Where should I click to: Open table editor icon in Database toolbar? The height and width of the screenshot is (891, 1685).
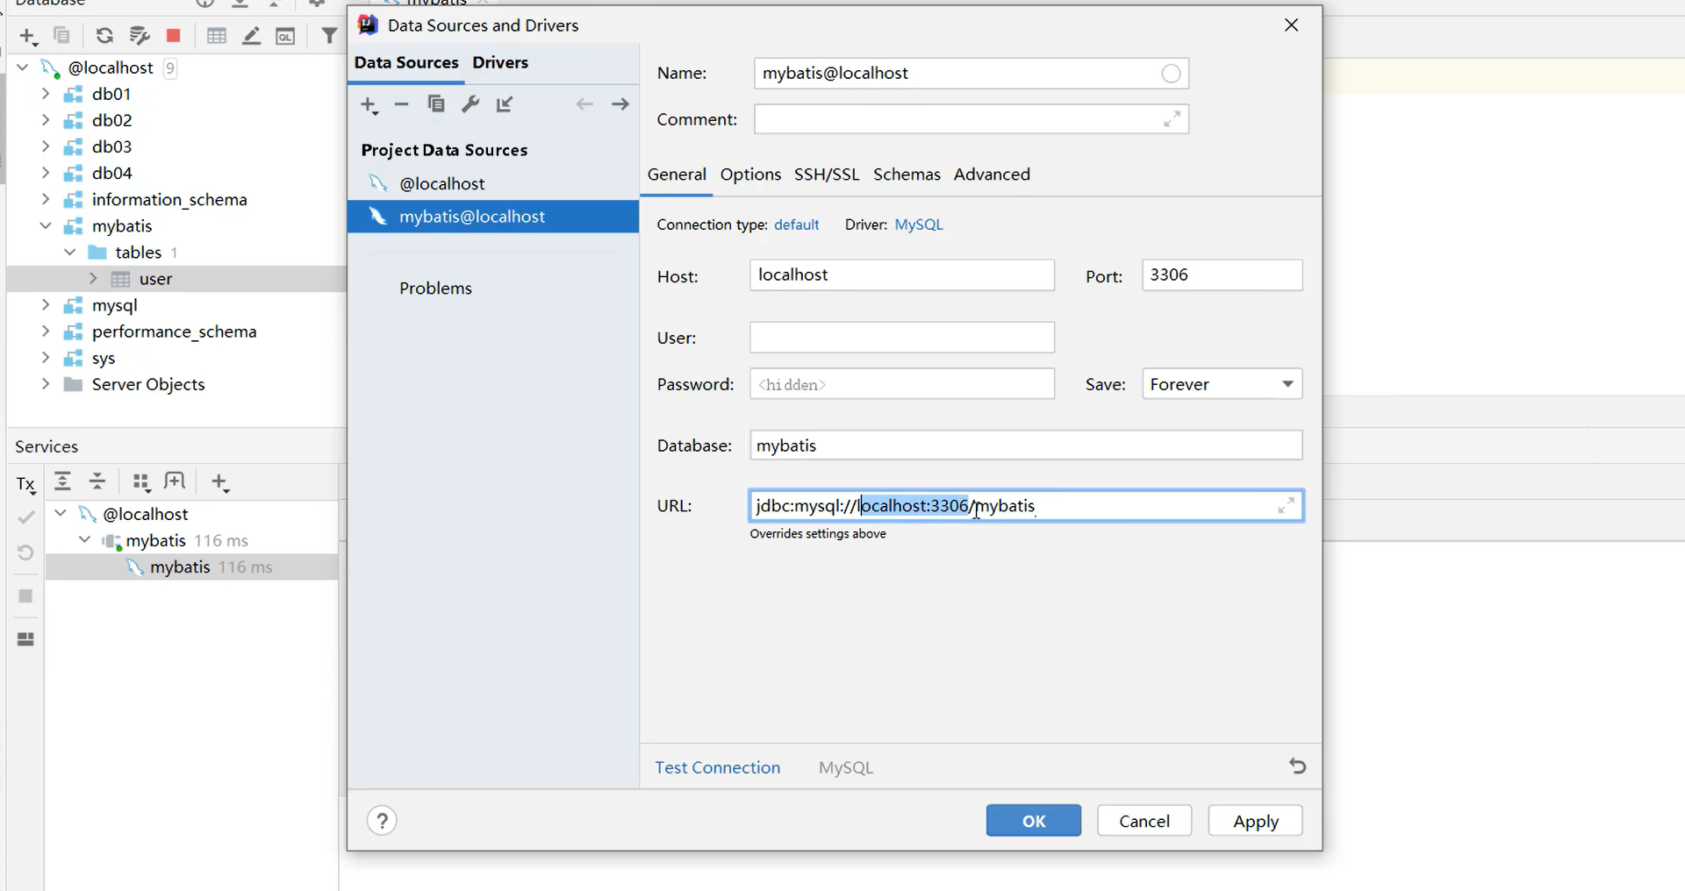(x=217, y=35)
